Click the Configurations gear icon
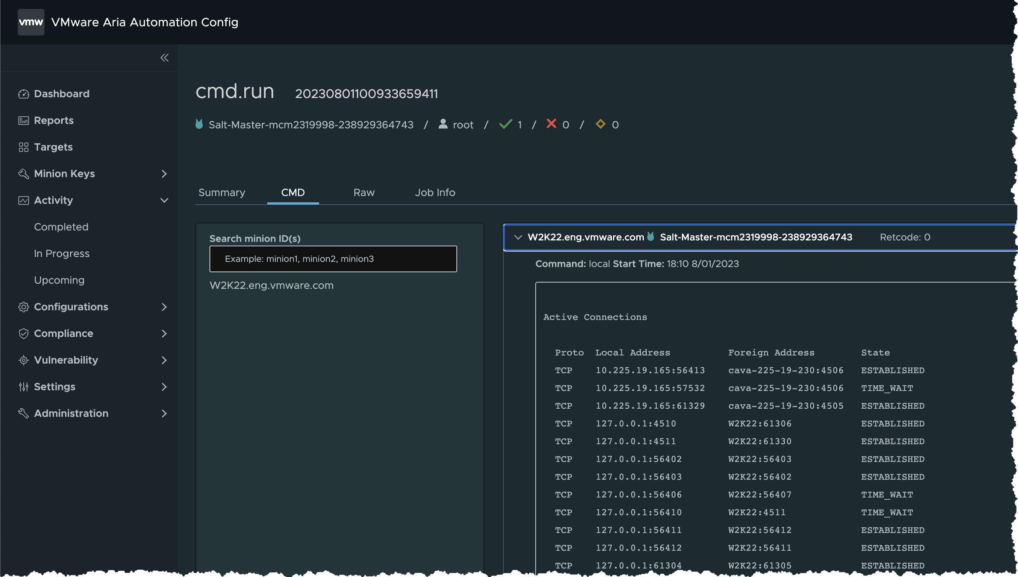Viewport: 1018px width, 577px height. (24, 307)
